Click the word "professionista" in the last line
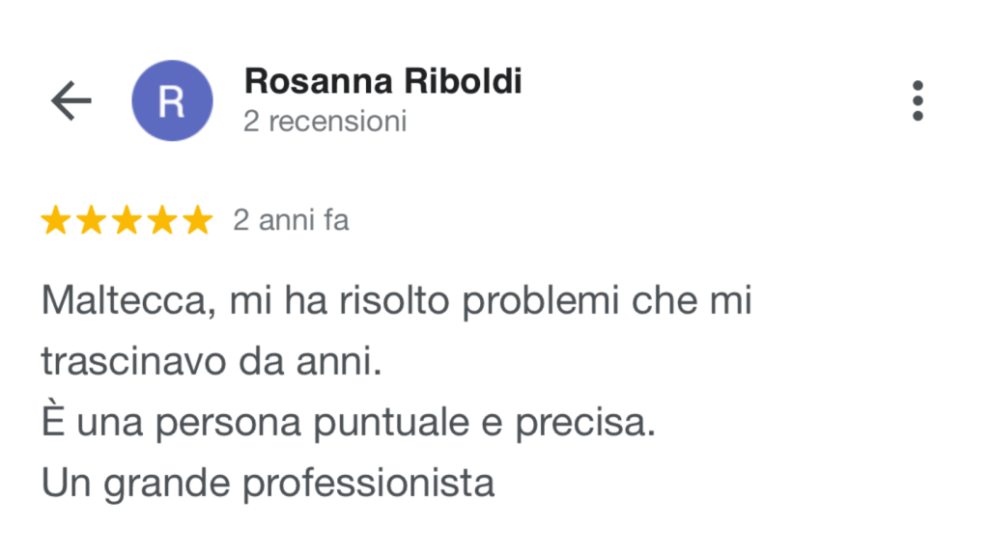Image resolution: width=989 pixels, height=557 pixels. (x=369, y=482)
